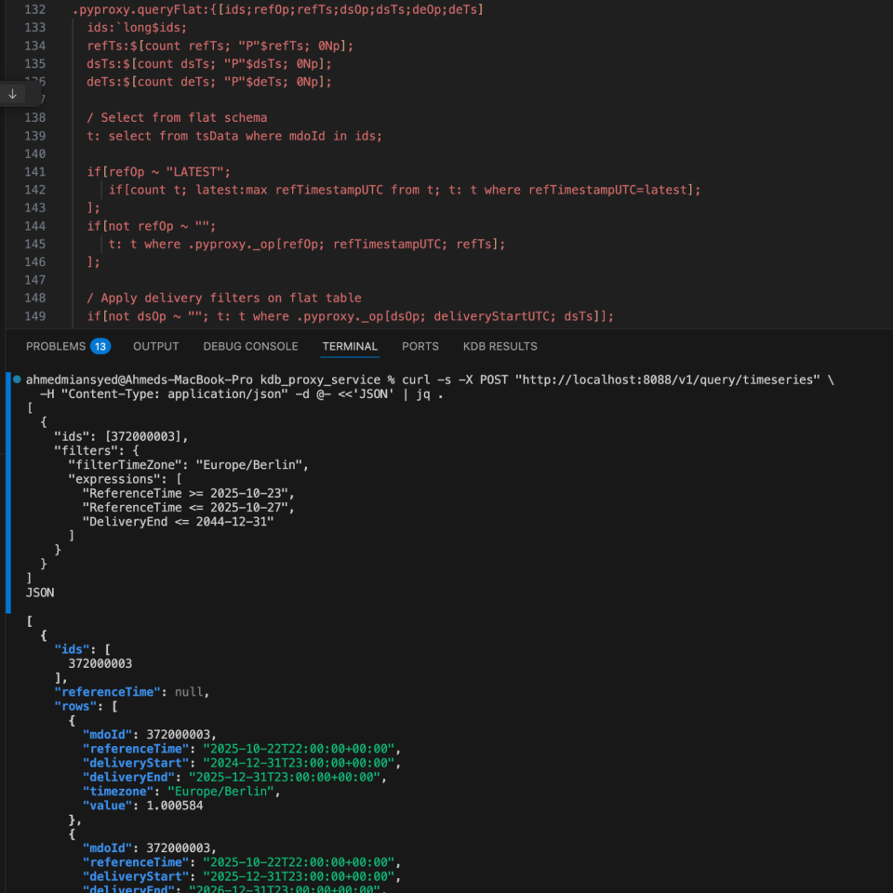Click line number 139 in the gutter

33,136
